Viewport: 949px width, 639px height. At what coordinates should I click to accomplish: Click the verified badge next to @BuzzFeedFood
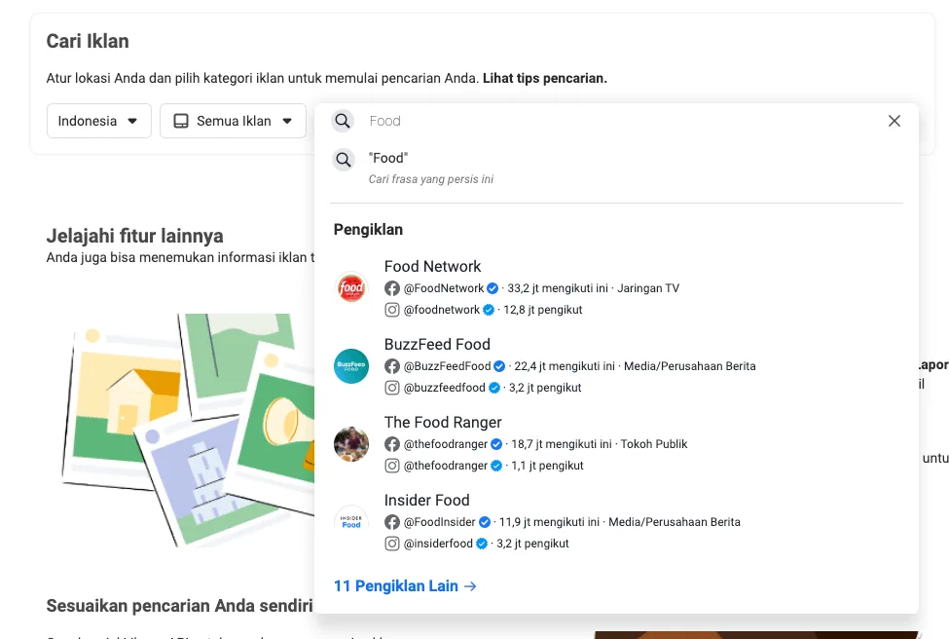point(499,365)
